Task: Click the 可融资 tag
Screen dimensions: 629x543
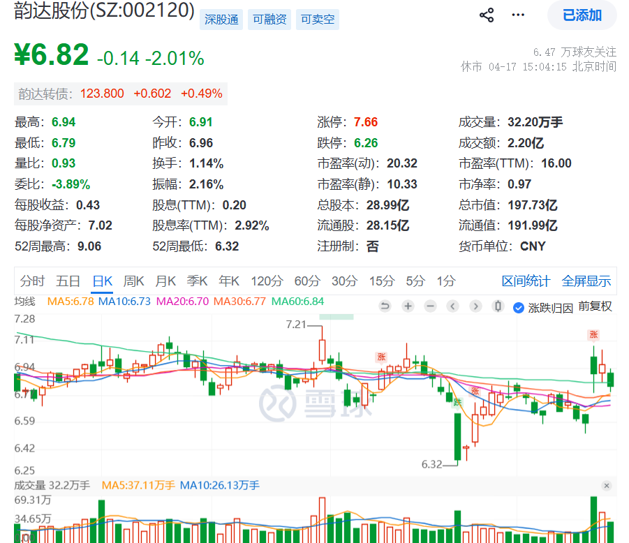Action: [x=269, y=20]
